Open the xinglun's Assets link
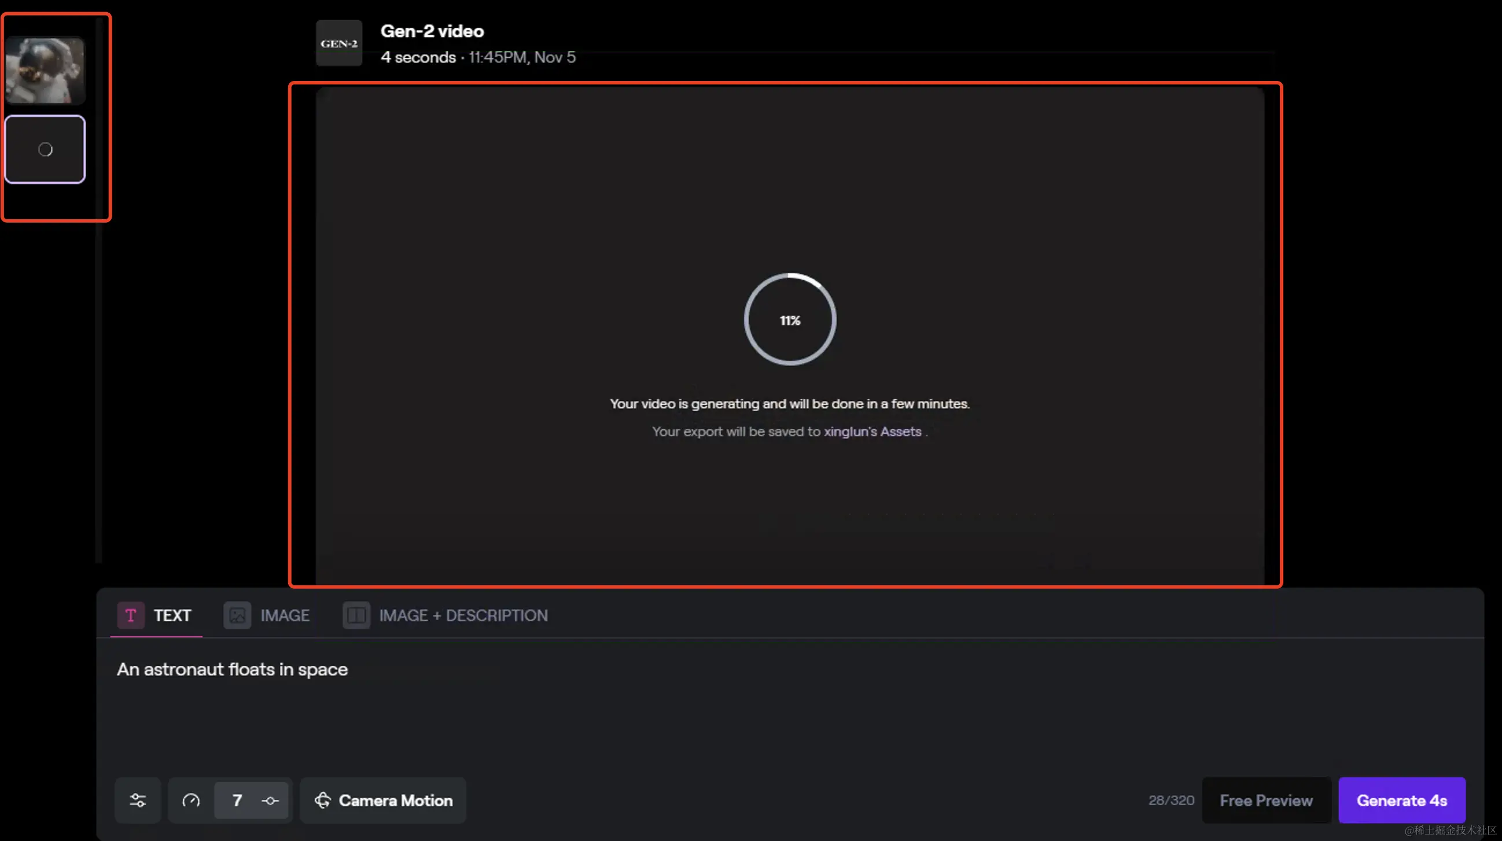The height and width of the screenshot is (841, 1502). [x=873, y=432]
